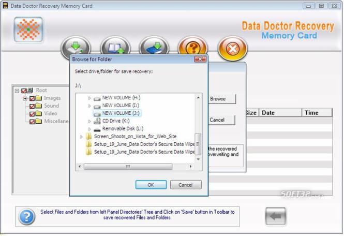
Task: Expand Removable Disk (L:) node
Action: 89,129
